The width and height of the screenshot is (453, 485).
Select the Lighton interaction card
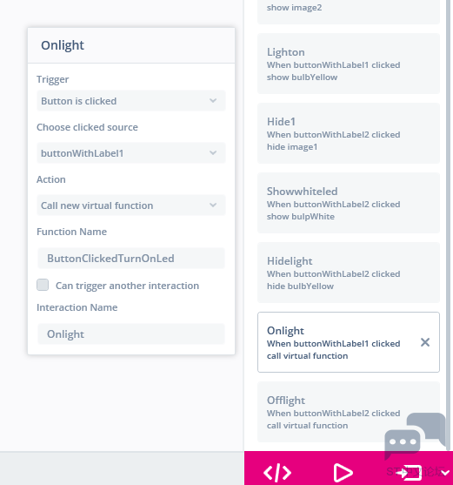coord(349,64)
